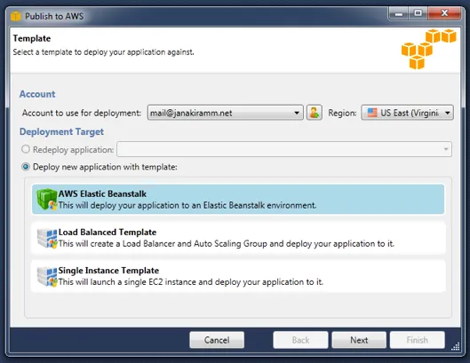Click the Publish to AWS title bar icon

click(x=16, y=16)
